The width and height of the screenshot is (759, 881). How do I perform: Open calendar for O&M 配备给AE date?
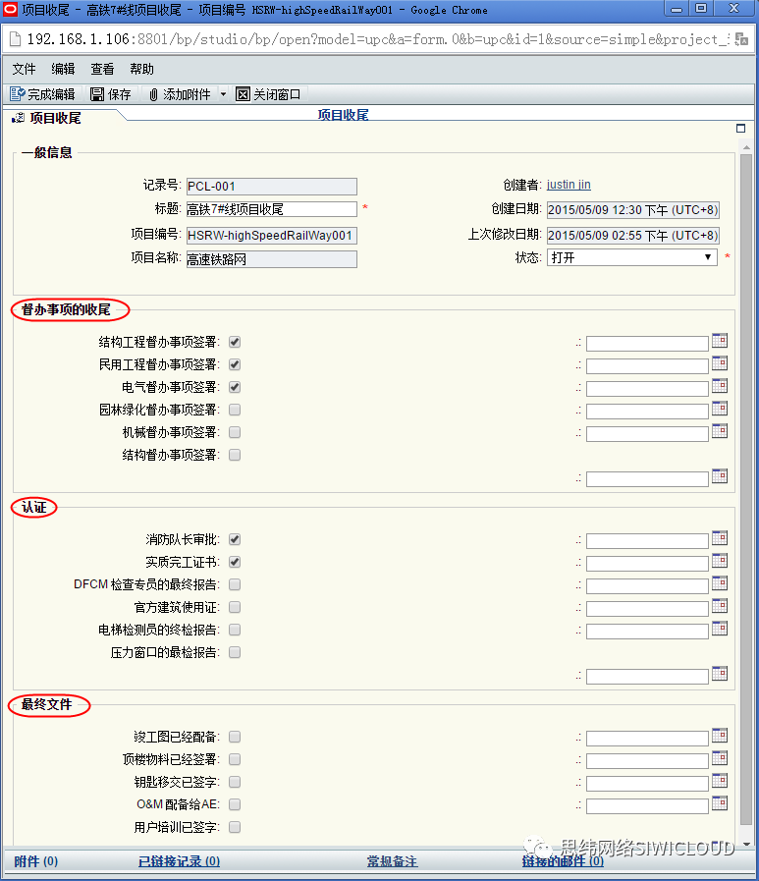(x=719, y=802)
